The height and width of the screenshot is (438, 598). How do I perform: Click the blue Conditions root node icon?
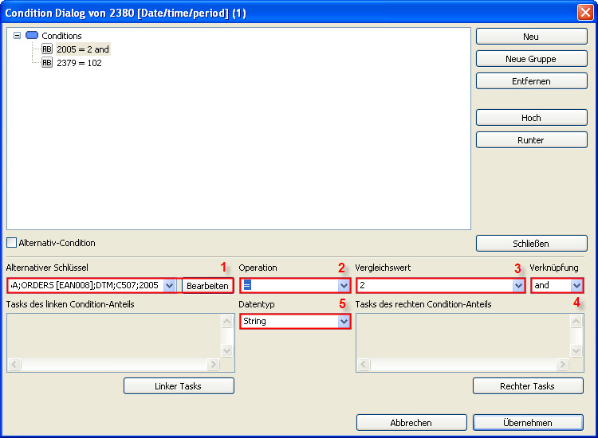click(x=32, y=36)
